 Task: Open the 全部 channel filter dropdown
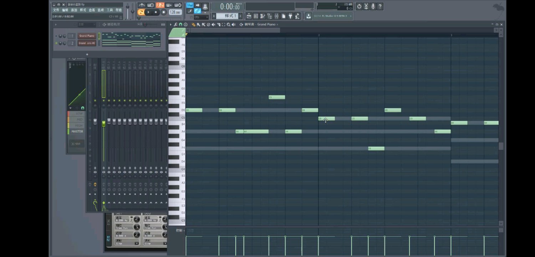point(87,25)
